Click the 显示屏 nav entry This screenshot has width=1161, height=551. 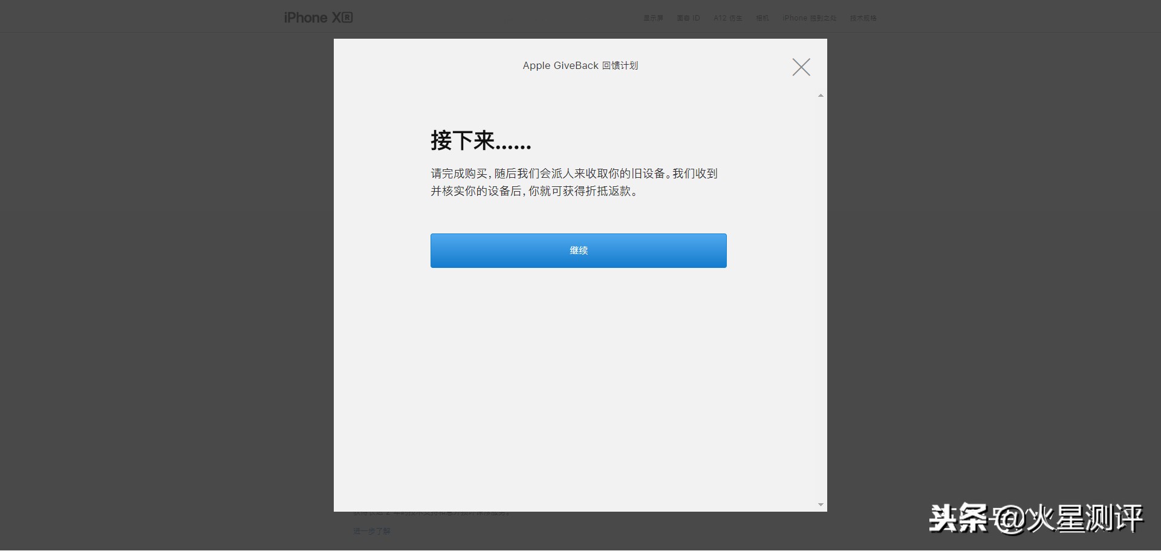pyautogui.click(x=653, y=18)
